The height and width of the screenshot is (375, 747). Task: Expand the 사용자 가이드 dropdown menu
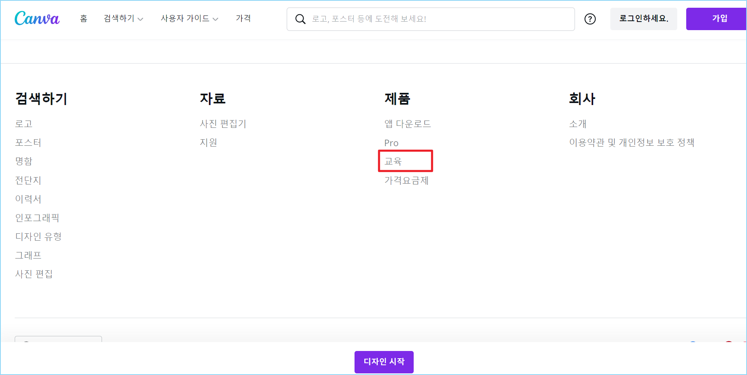coord(189,18)
